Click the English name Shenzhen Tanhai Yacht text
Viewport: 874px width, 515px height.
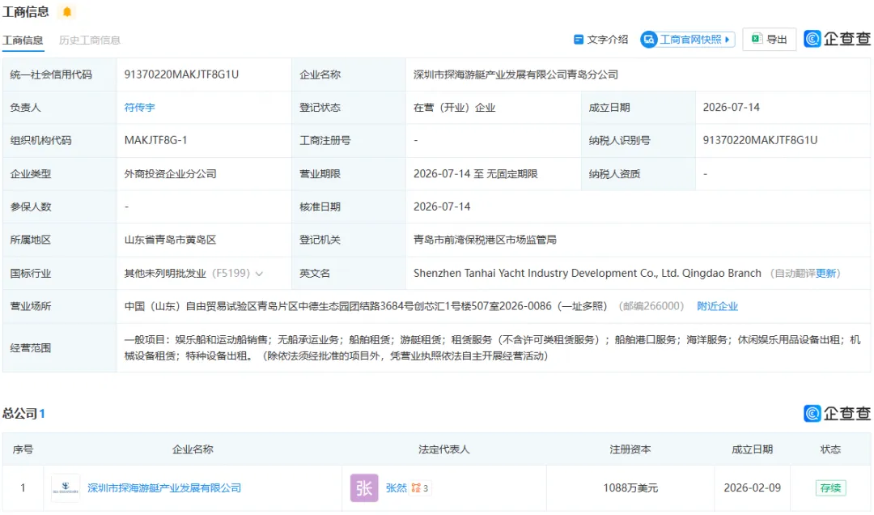588,274
